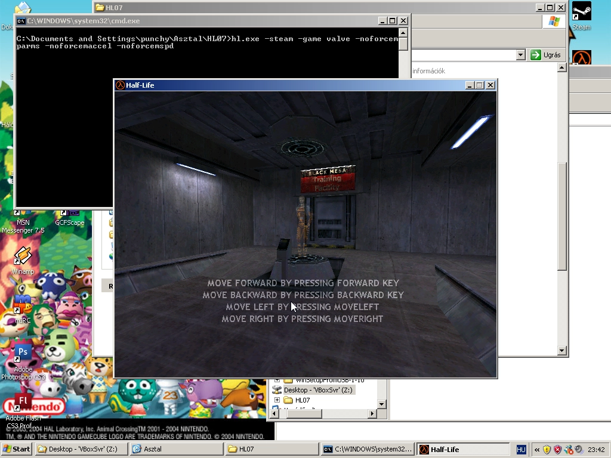The width and height of the screenshot is (611, 458).
Task: Open the address bar dropdown in HL07 window
Action: point(520,55)
